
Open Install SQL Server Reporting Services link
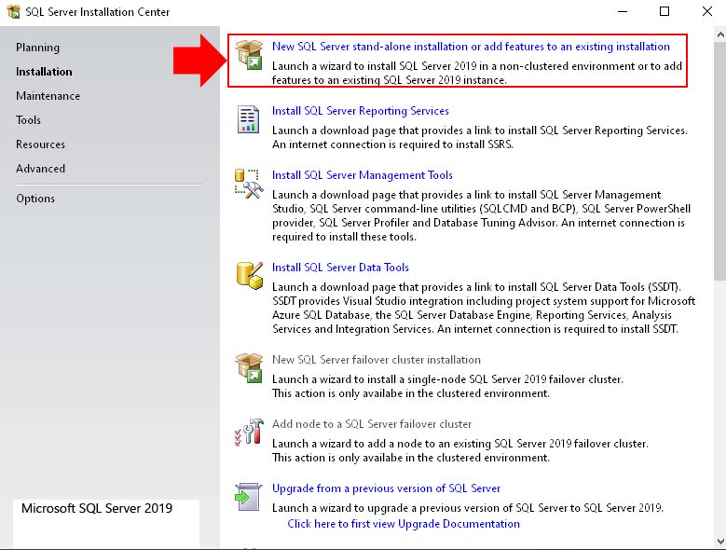coord(361,111)
